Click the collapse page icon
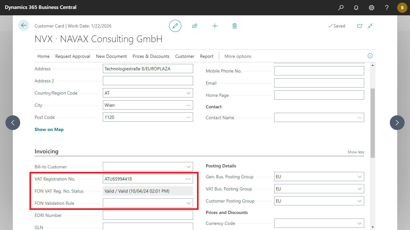 (x=371, y=26)
